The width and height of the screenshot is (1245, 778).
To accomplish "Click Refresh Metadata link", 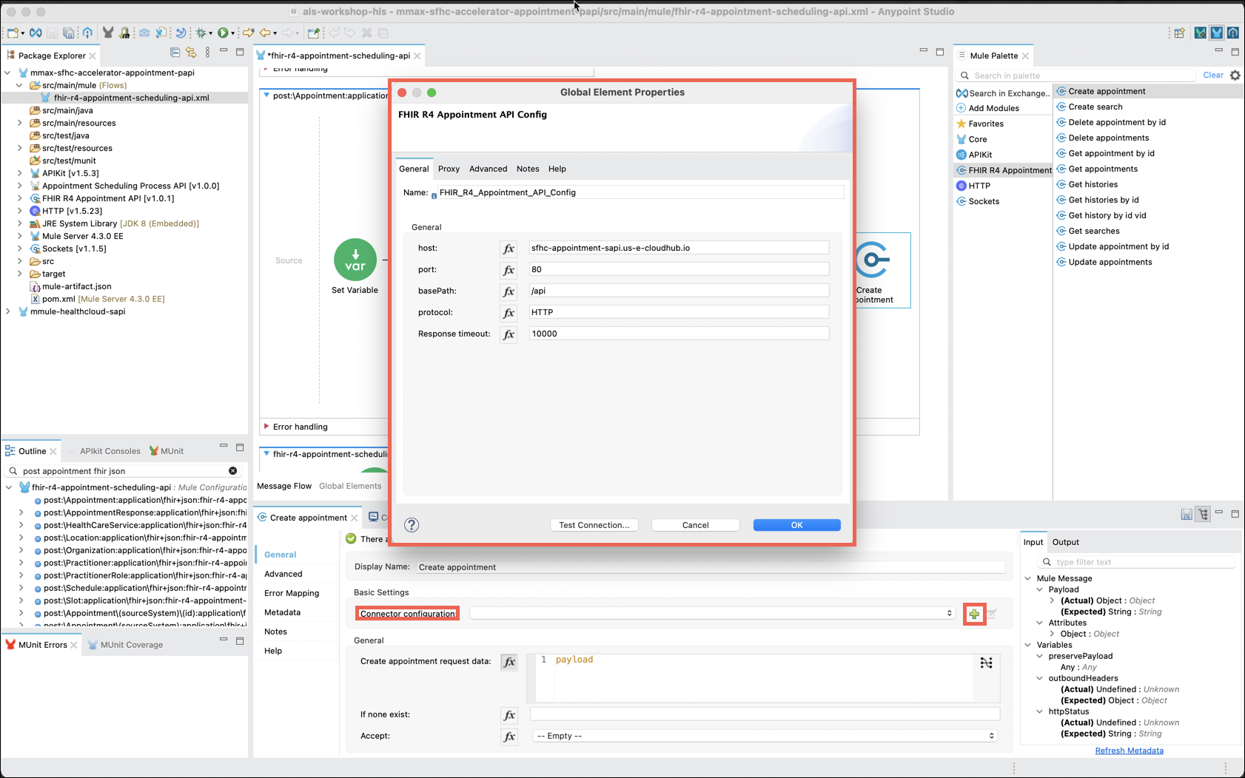I will (x=1129, y=751).
